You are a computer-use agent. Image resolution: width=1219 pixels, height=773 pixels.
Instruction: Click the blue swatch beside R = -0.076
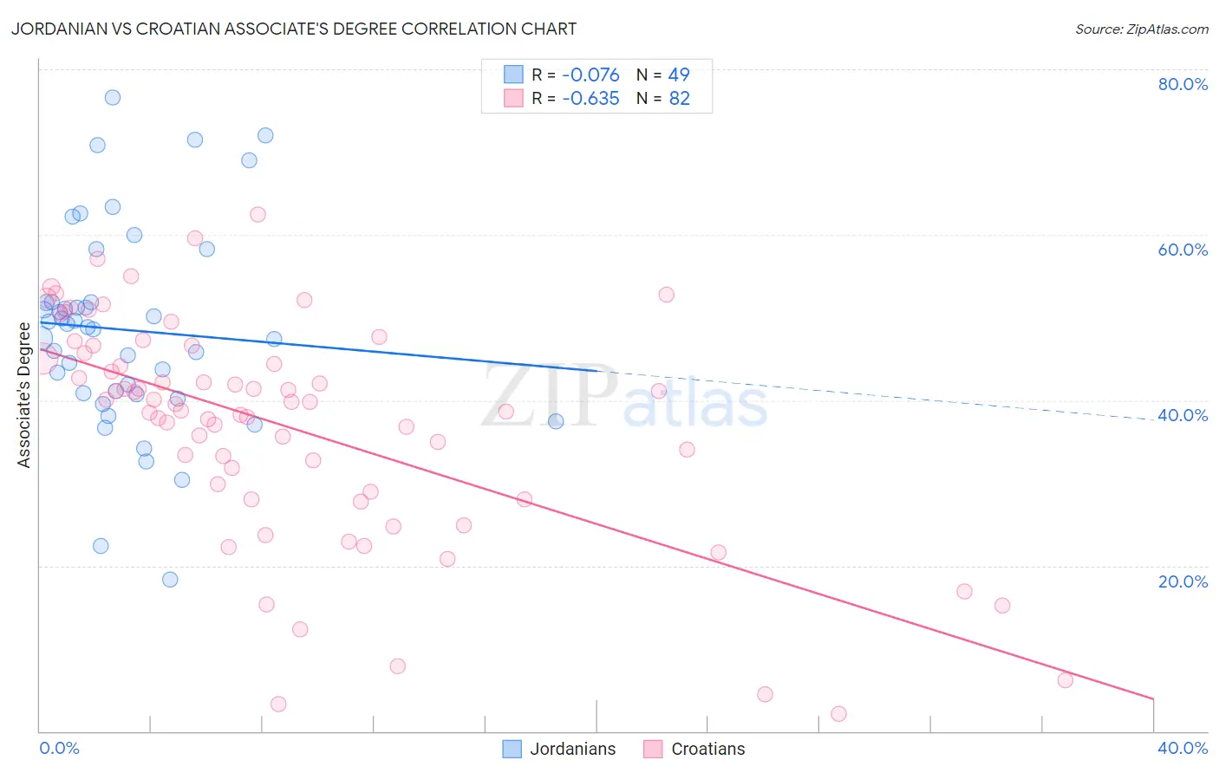(x=513, y=75)
